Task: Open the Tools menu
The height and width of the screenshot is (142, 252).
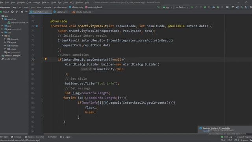Action: tap(66, 2)
